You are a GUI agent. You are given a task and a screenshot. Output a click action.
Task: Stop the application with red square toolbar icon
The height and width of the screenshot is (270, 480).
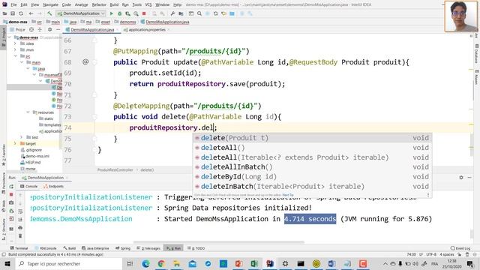point(144,13)
